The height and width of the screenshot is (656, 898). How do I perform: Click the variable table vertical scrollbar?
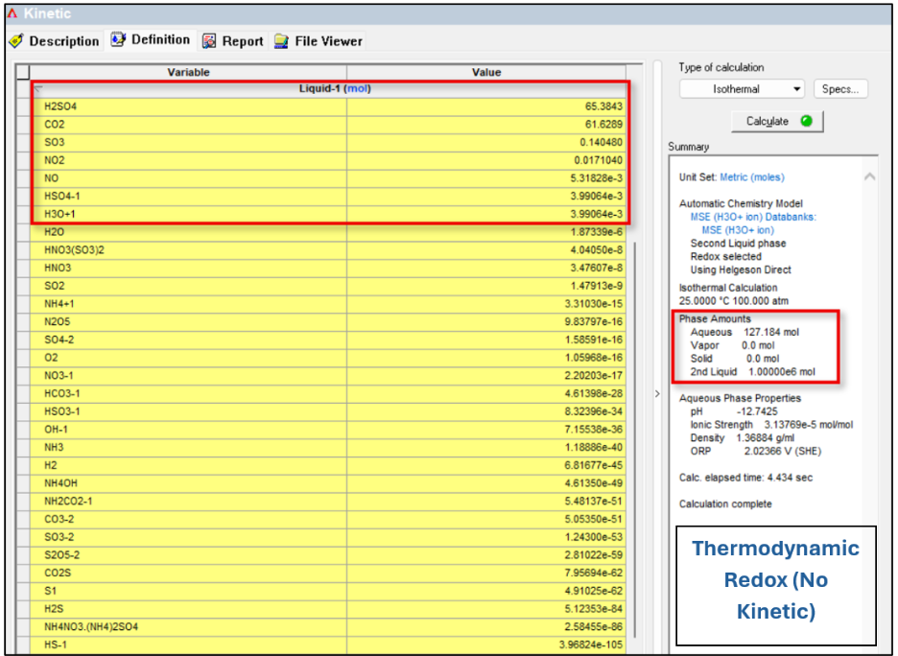click(635, 439)
